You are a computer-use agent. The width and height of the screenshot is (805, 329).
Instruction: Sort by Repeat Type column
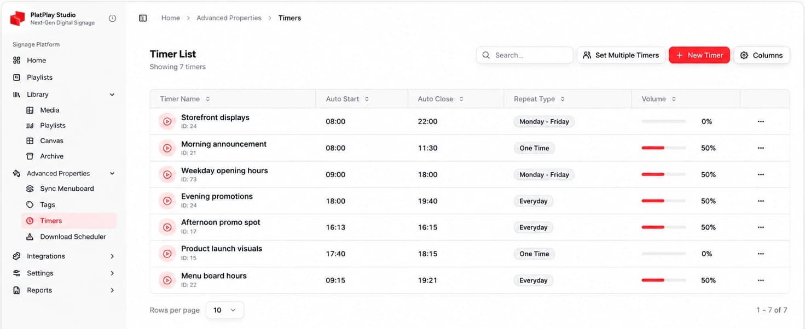[540, 99]
